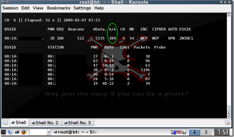Image resolution: width=234 pixels, height=137 pixels.
Task: Click the new session button in tab bar
Action: 5,123
